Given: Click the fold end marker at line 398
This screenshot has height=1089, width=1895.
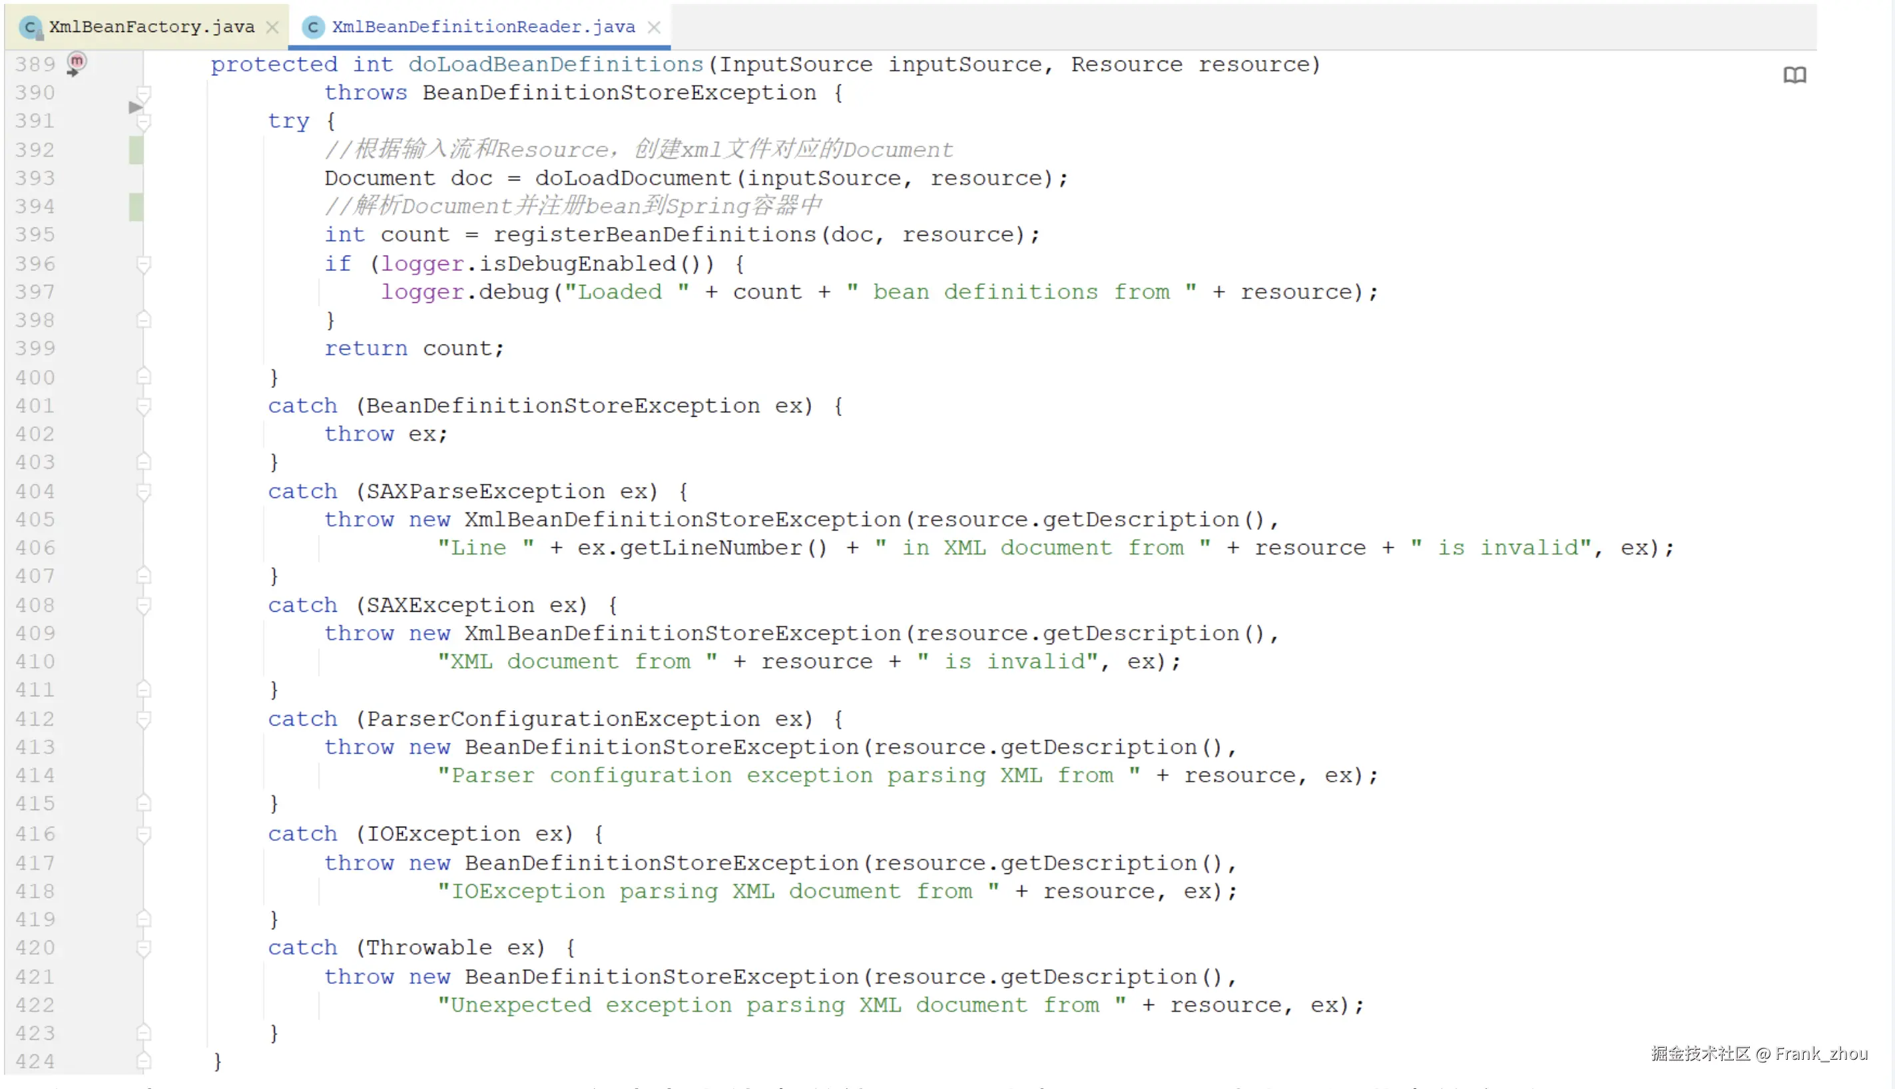Looking at the screenshot, I should 144,320.
